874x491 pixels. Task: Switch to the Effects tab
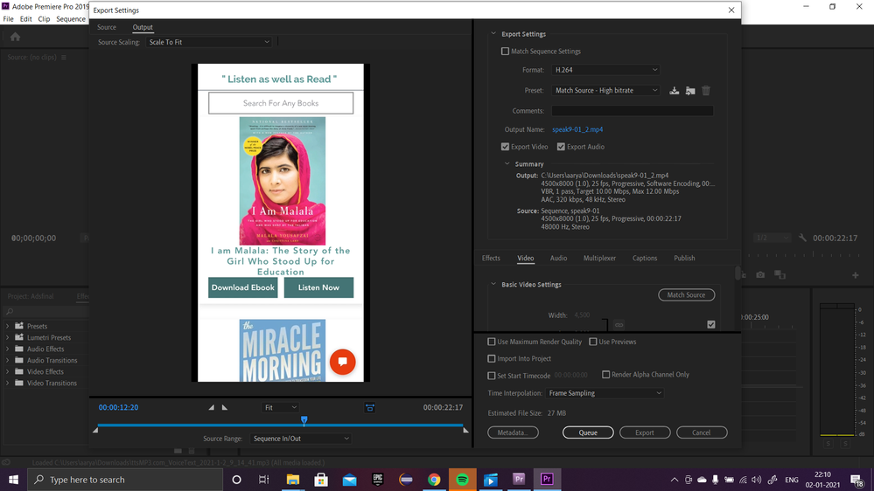pos(491,259)
